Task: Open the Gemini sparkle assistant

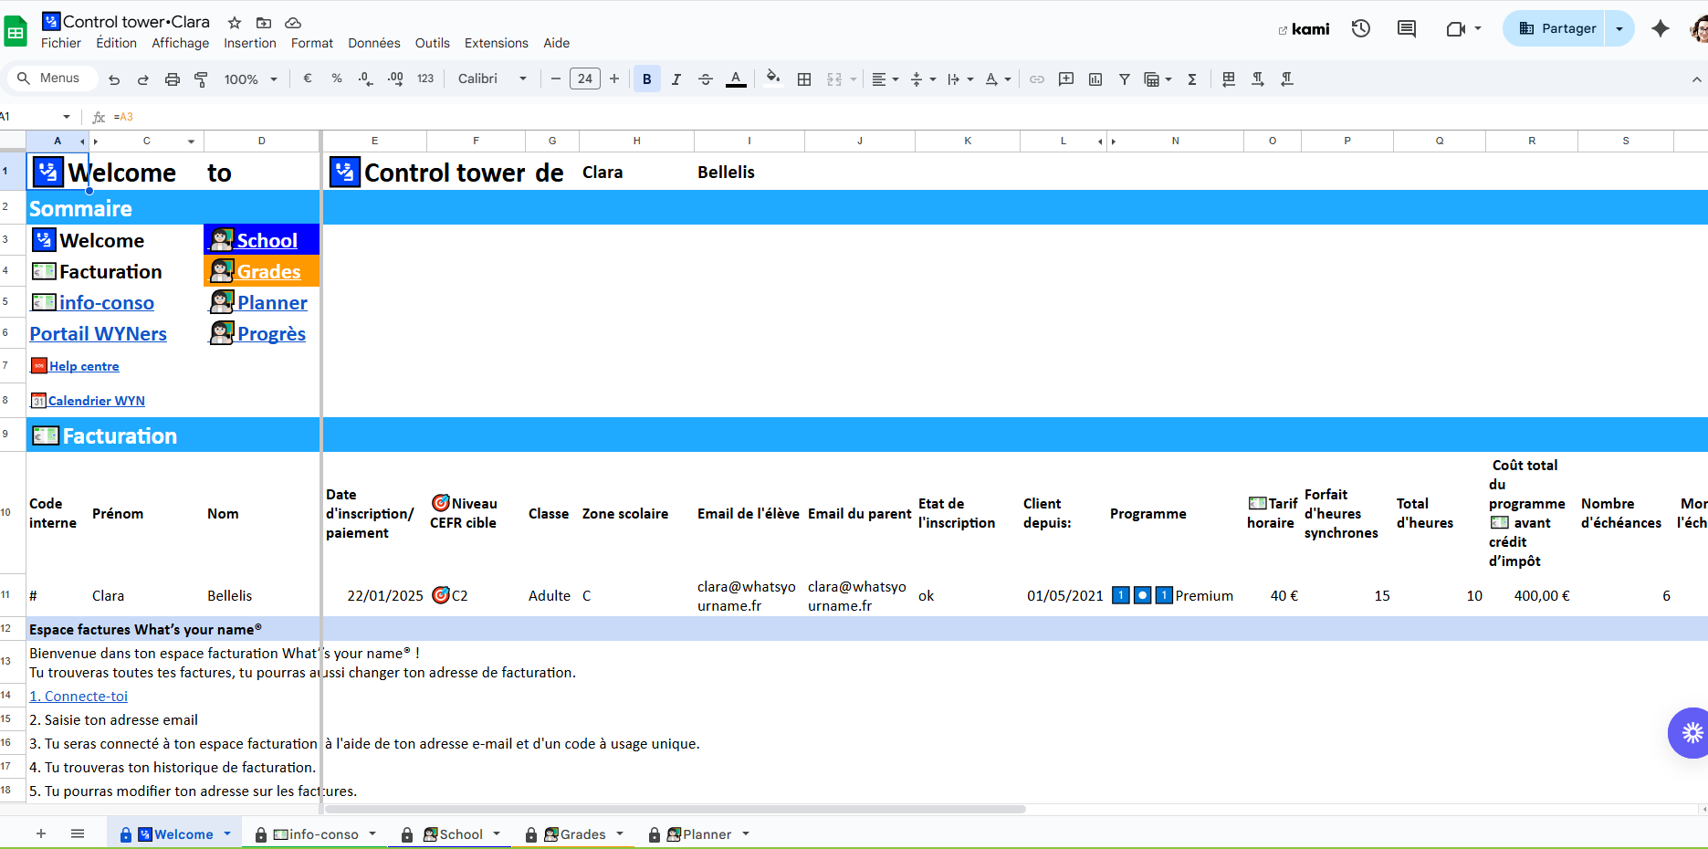Action: [x=1661, y=28]
